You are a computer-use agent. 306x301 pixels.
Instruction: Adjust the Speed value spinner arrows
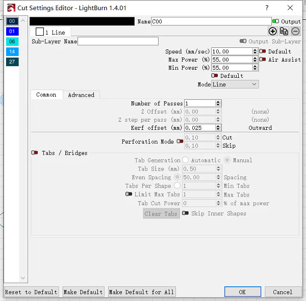pyautogui.click(x=255, y=51)
